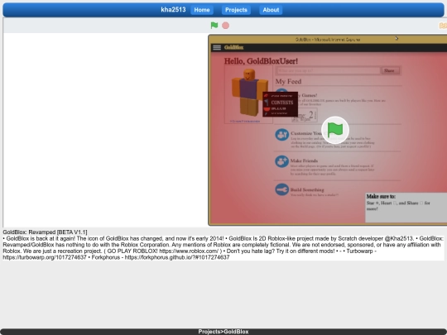Open the Projects page
The height and width of the screenshot is (335, 447).
[236, 10]
